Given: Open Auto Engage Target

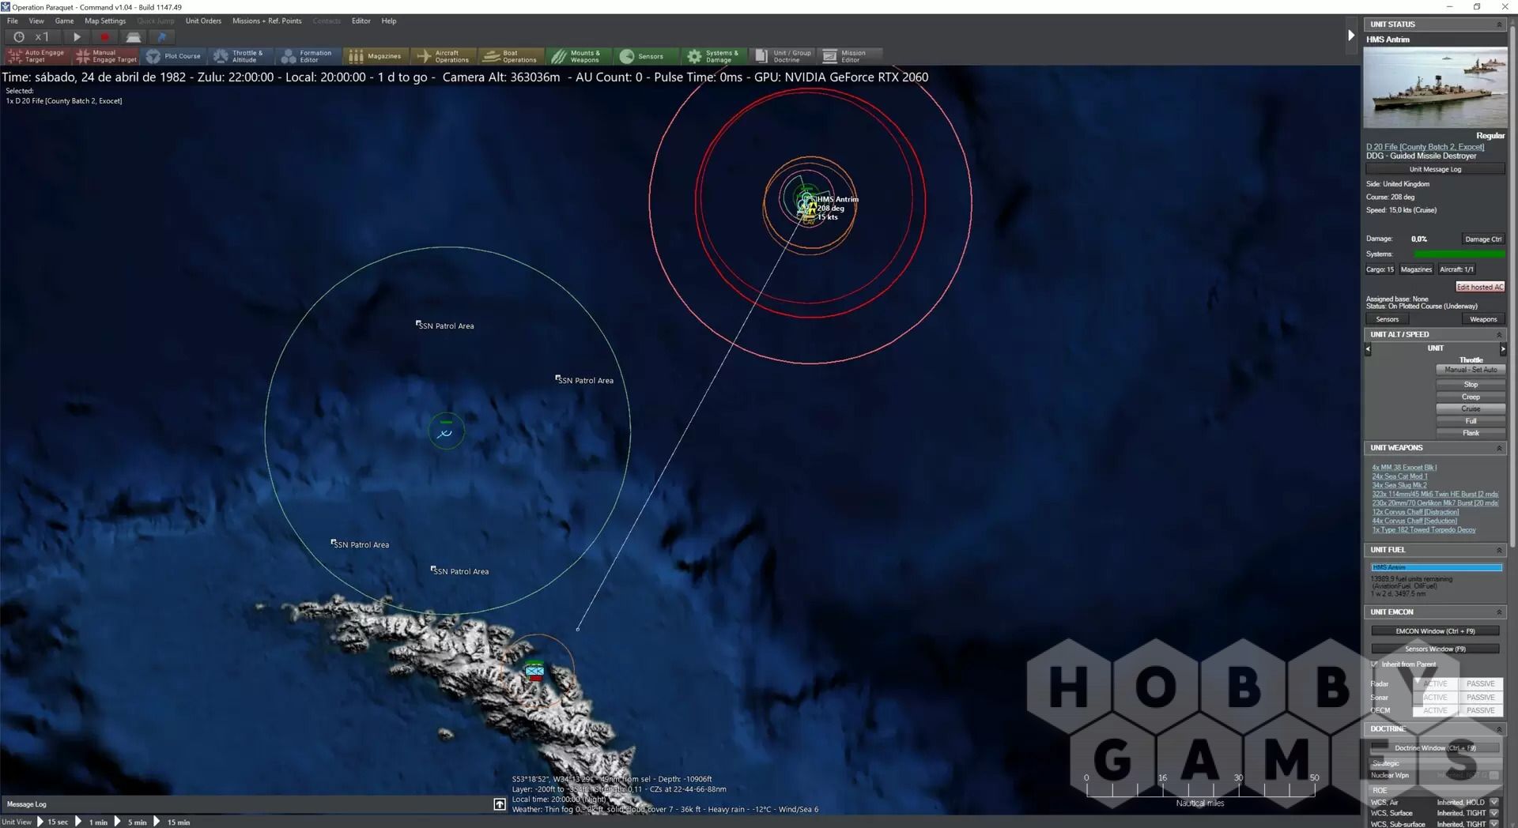Looking at the screenshot, I should point(36,56).
